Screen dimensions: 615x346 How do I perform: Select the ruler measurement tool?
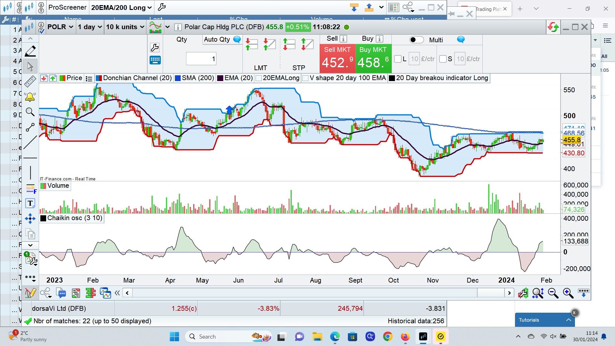[x=30, y=81]
